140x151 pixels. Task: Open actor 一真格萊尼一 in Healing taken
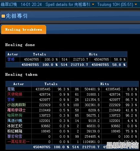pos(18,142)
